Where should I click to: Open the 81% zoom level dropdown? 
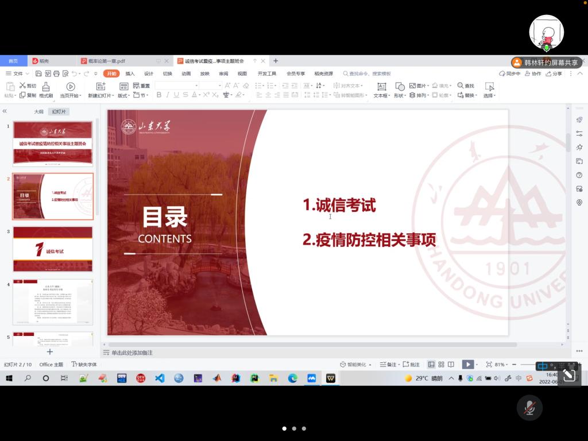coord(501,365)
